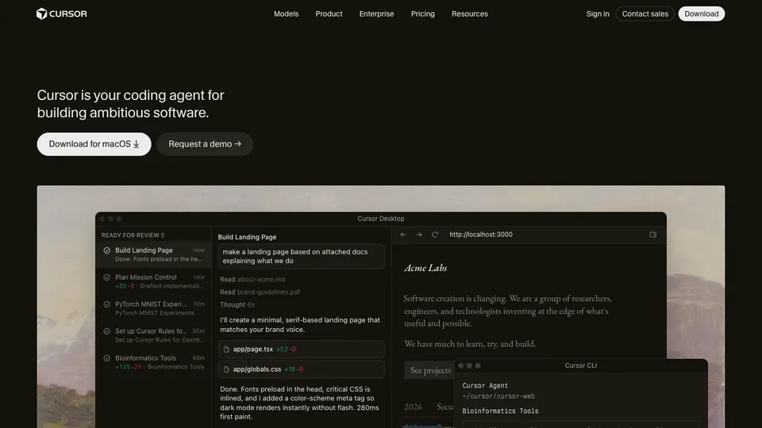Click check icon beside Plan Mission Control
The image size is (762, 428).
pyautogui.click(x=107, y=277)
